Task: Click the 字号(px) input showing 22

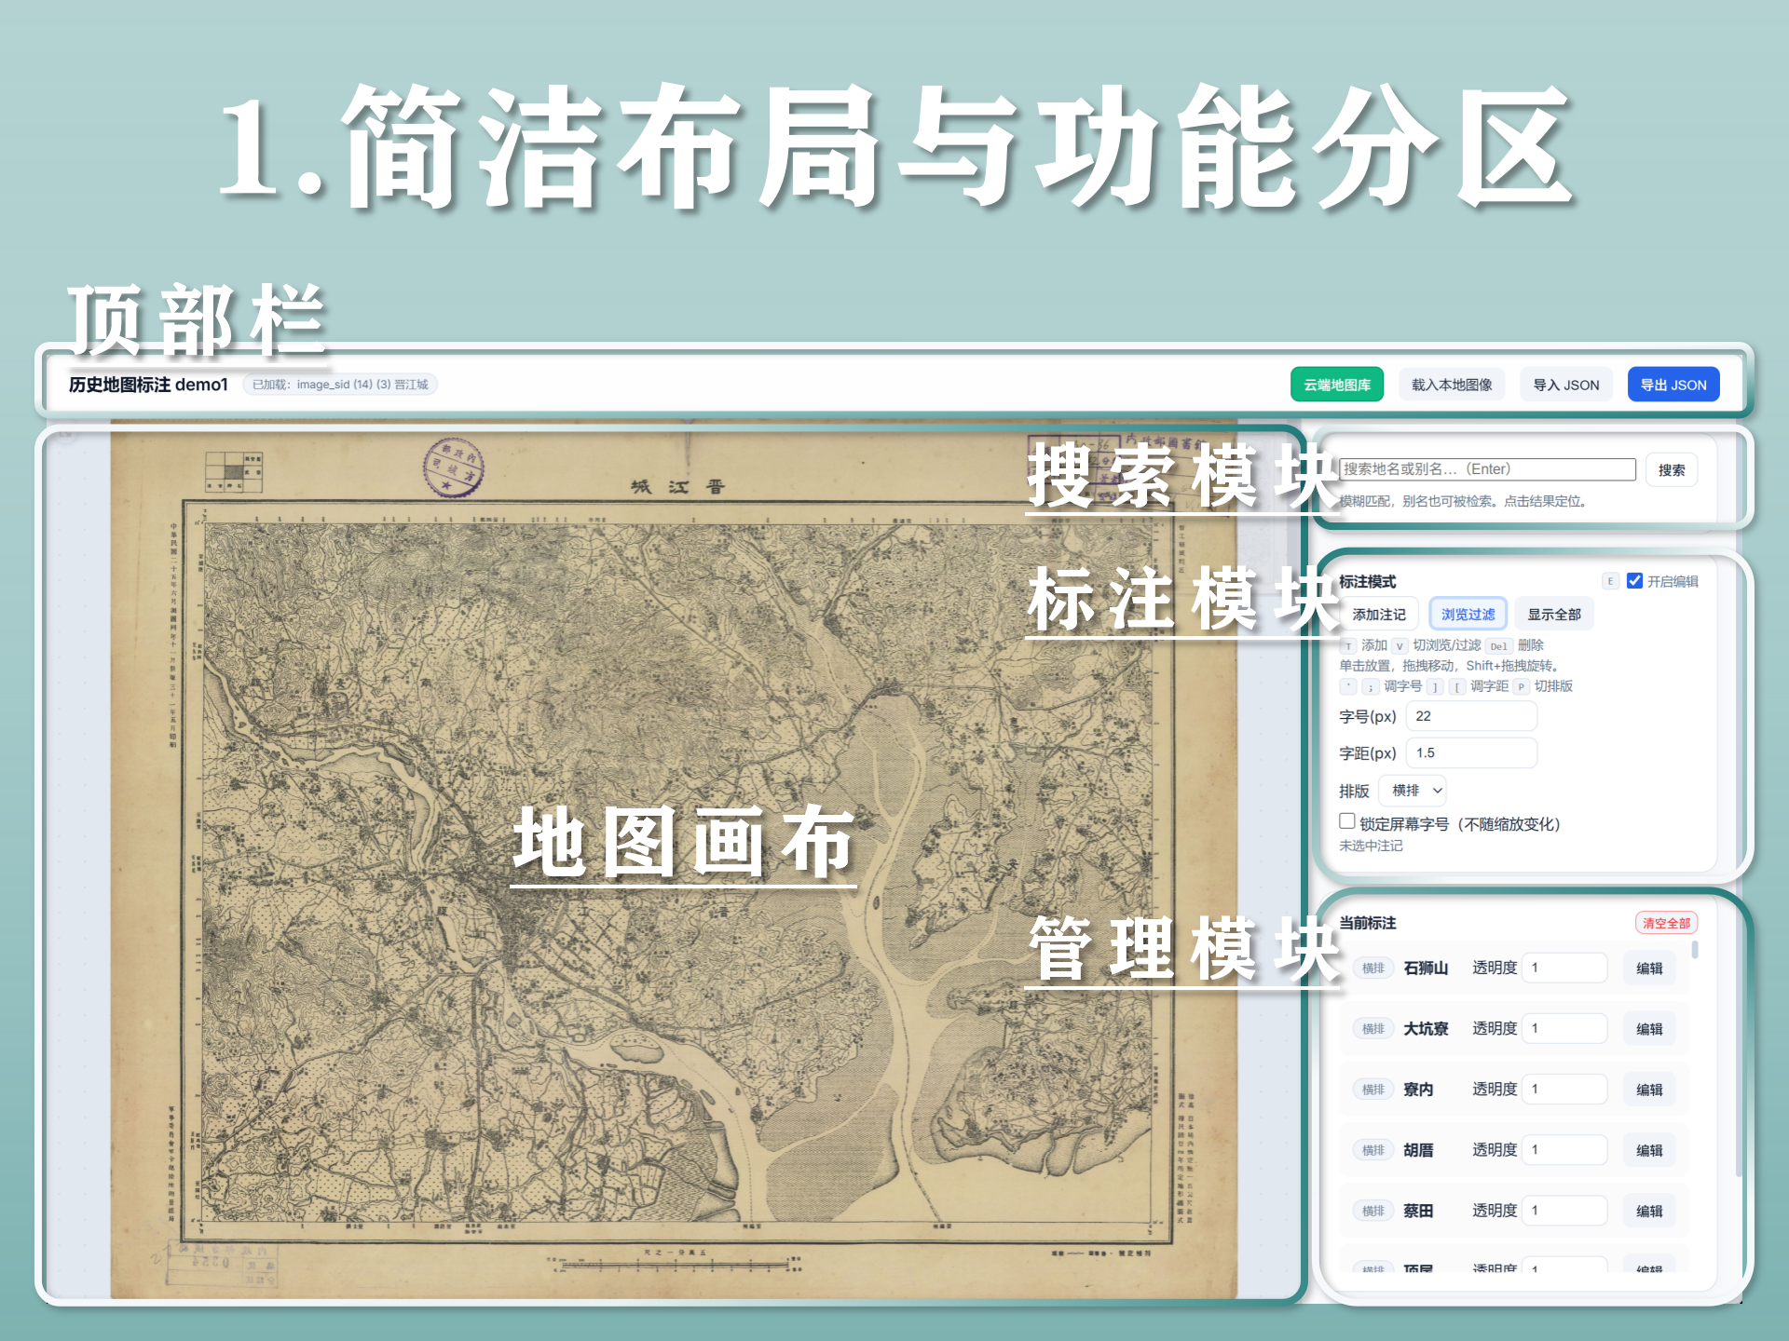Action: click(x=1470, y=716)
